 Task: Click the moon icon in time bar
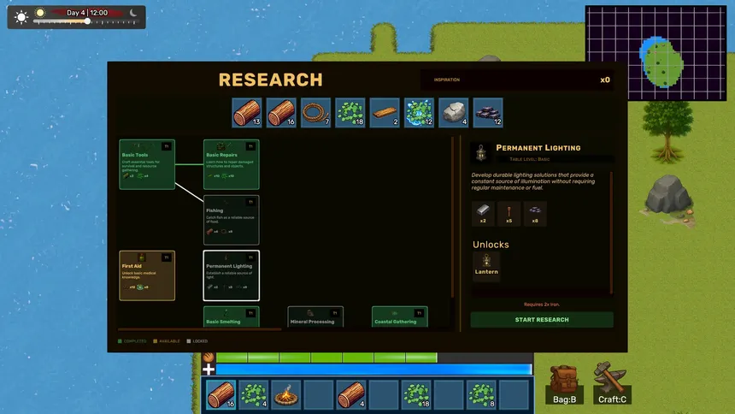click(x=133, y=13)
